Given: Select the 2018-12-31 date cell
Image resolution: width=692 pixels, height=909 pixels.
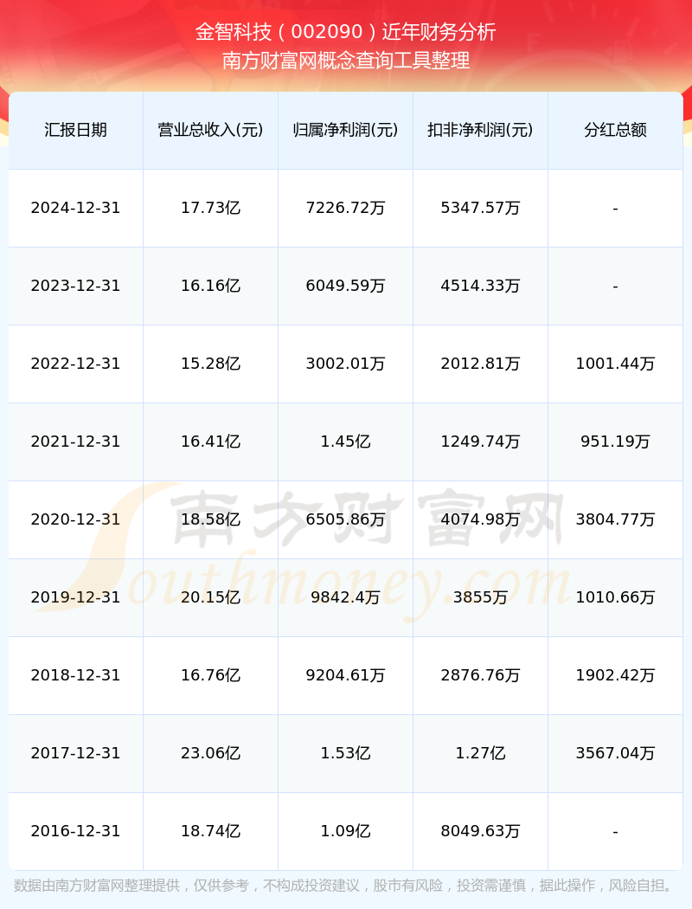Looking at the screenshot, I should [x=76, y=675].
